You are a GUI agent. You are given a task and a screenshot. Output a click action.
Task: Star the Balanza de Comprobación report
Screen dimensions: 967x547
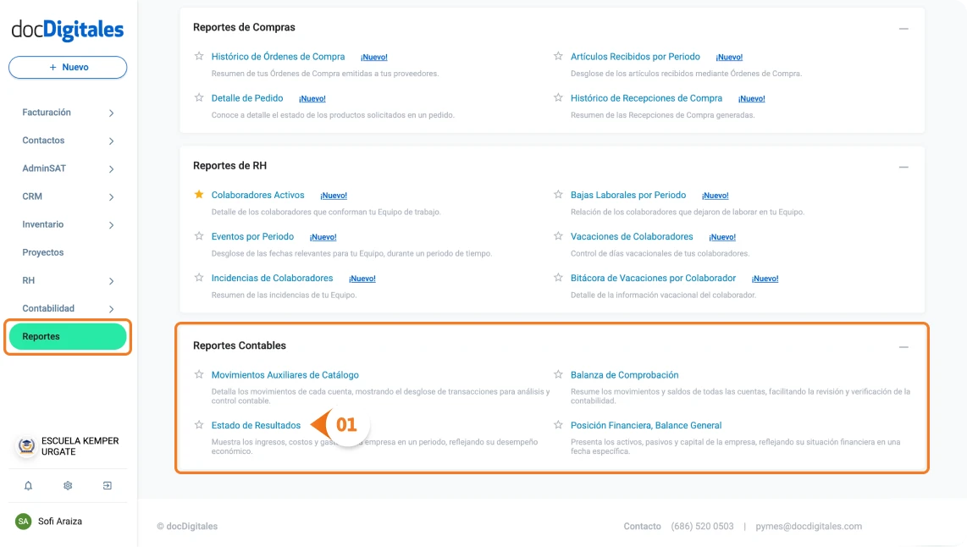[x=558, y=374]
